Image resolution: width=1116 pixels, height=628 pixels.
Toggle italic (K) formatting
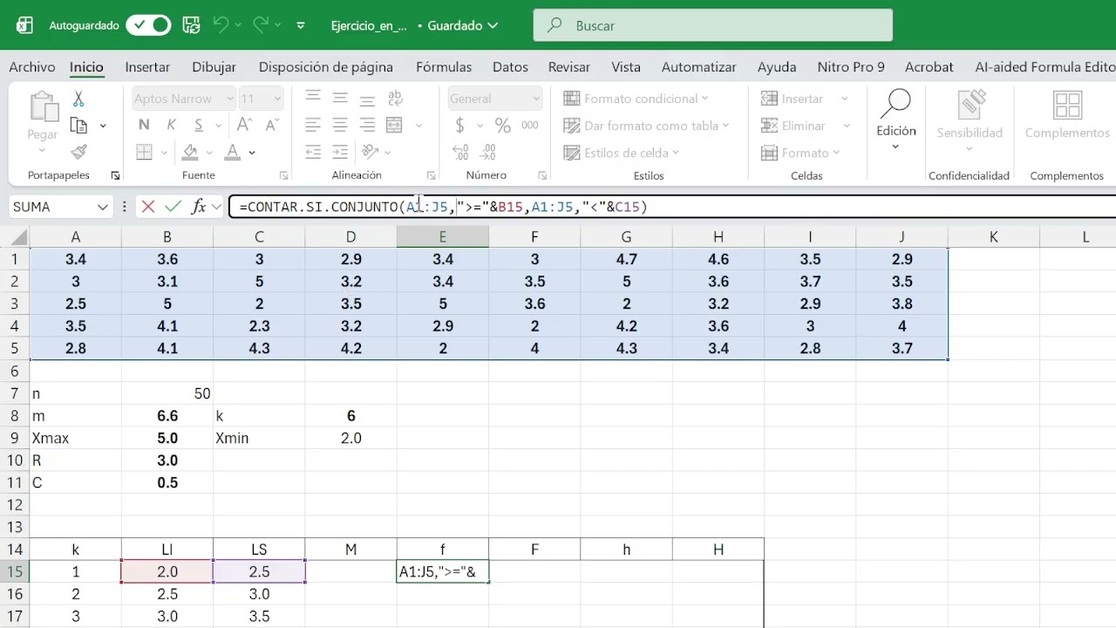[171, 126]
